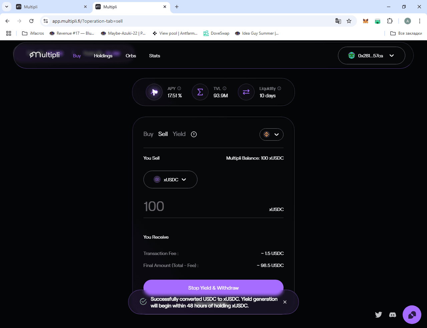427x328 pixels.
Task: Switch to the Yield operation tab
Action: tap(179, 134)
